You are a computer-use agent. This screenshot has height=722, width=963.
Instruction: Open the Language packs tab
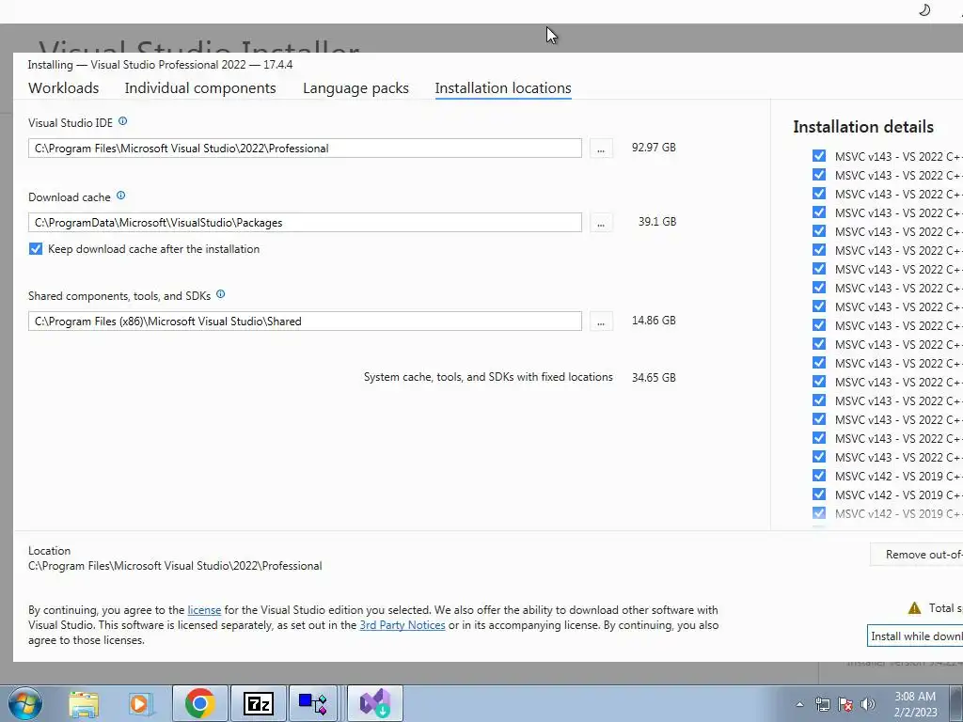(355, 87)
